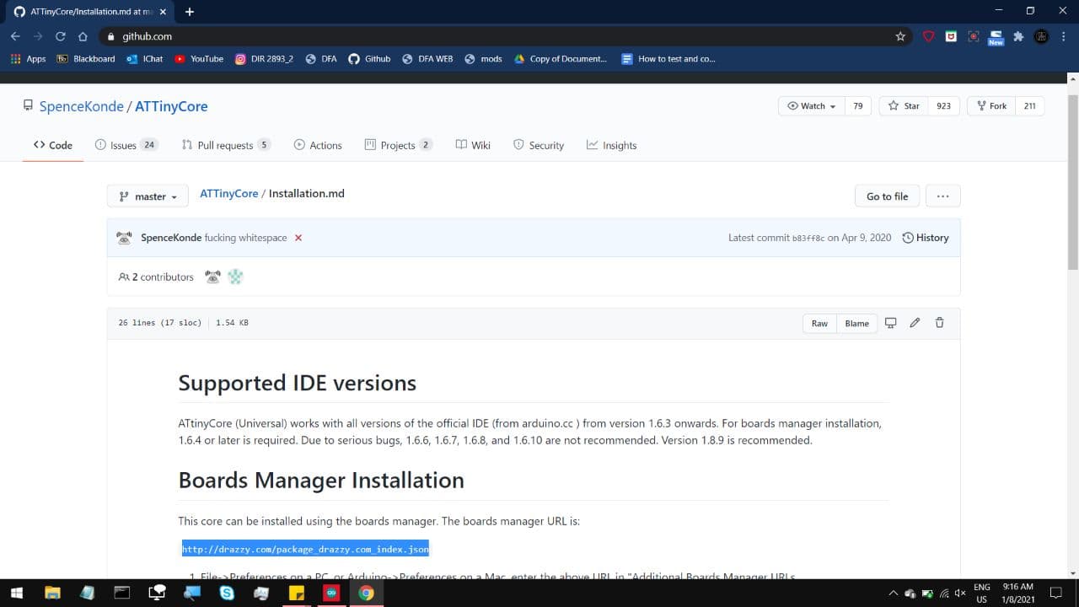Open the How to test bookmark
The image size is (1079, 607).
tap(668, 59)
